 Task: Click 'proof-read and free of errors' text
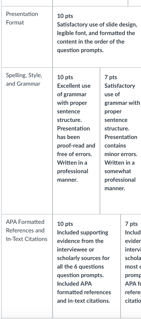point(76,150)
